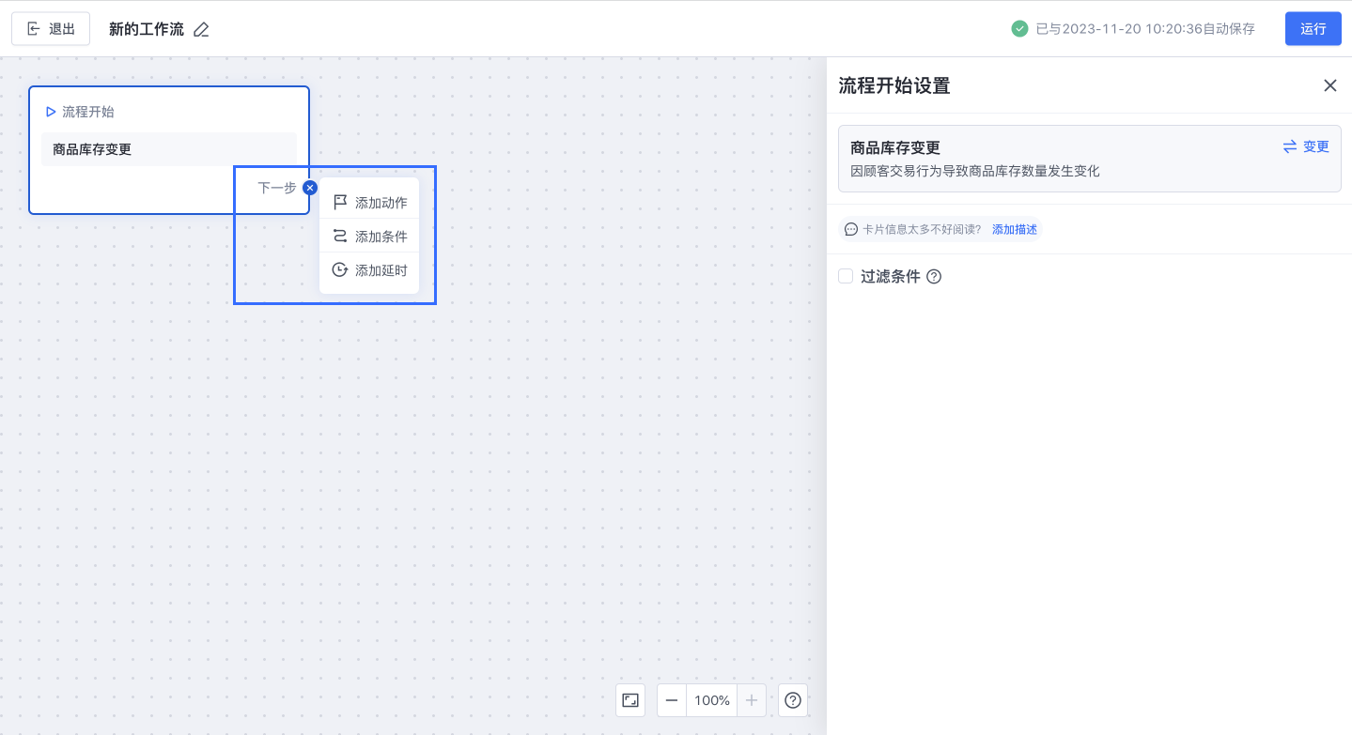Image resolution: width=1352 pixels, height=735 pixels.
Task: Click the 新的工作流 title
Action: tap(147, 29)
